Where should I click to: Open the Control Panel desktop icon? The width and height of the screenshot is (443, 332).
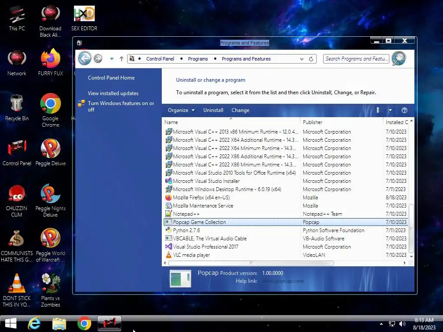click(x=17, y=153)
